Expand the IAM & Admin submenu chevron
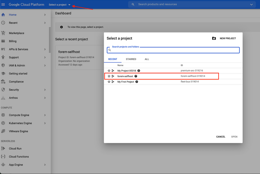Image resolution: width=260 pixels, height=174 pixels. pos(45,65)
